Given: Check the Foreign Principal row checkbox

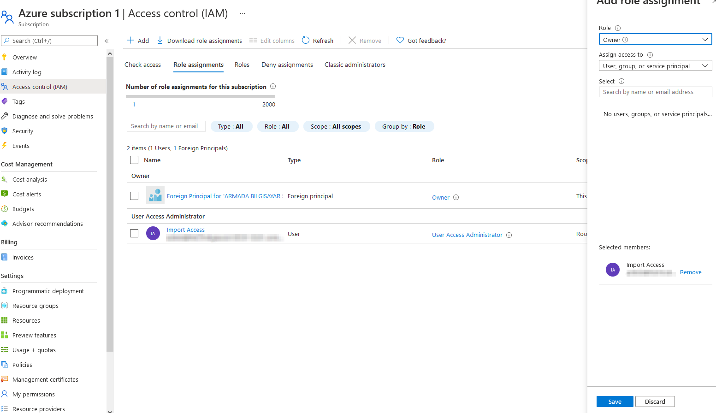Looking at the screenshot, I should click(134, 196).
